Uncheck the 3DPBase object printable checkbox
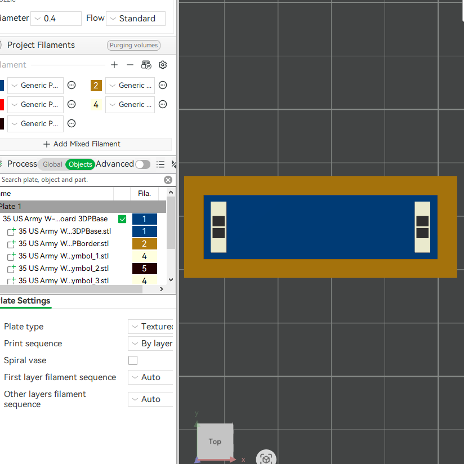464x464 pixels. pos(122,219)
